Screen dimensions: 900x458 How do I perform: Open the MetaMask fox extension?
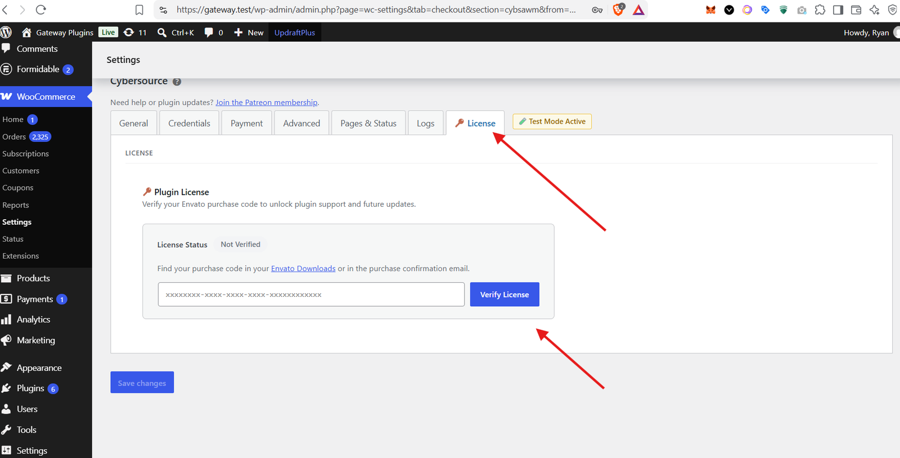[x=711, y=10]
